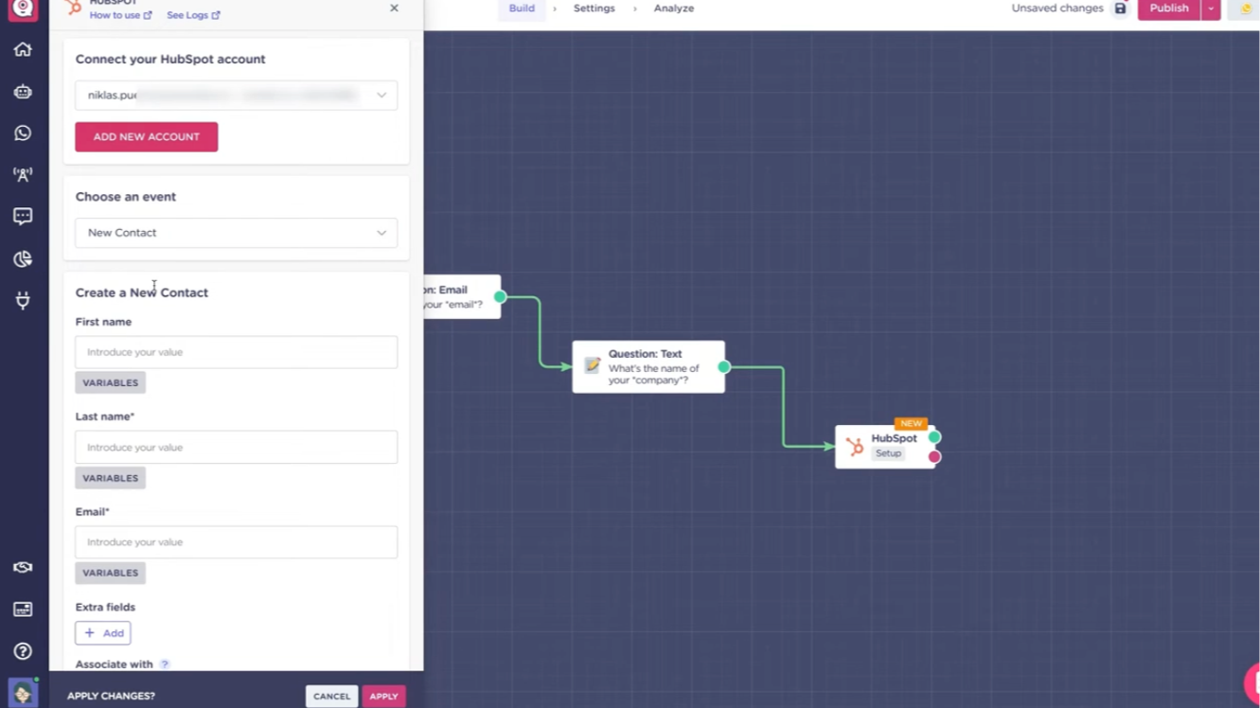Click the Landbot logo at top left
This screenshot has height=708, width=1260.
[23, 9]
